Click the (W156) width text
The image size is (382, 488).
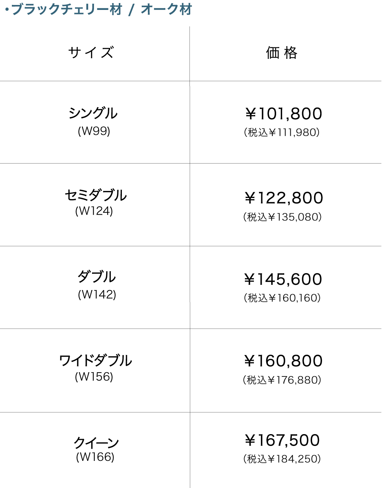click(94, 377)
